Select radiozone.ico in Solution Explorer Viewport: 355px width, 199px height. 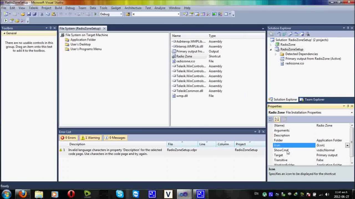pyautogui.click(x=295, y=64)
